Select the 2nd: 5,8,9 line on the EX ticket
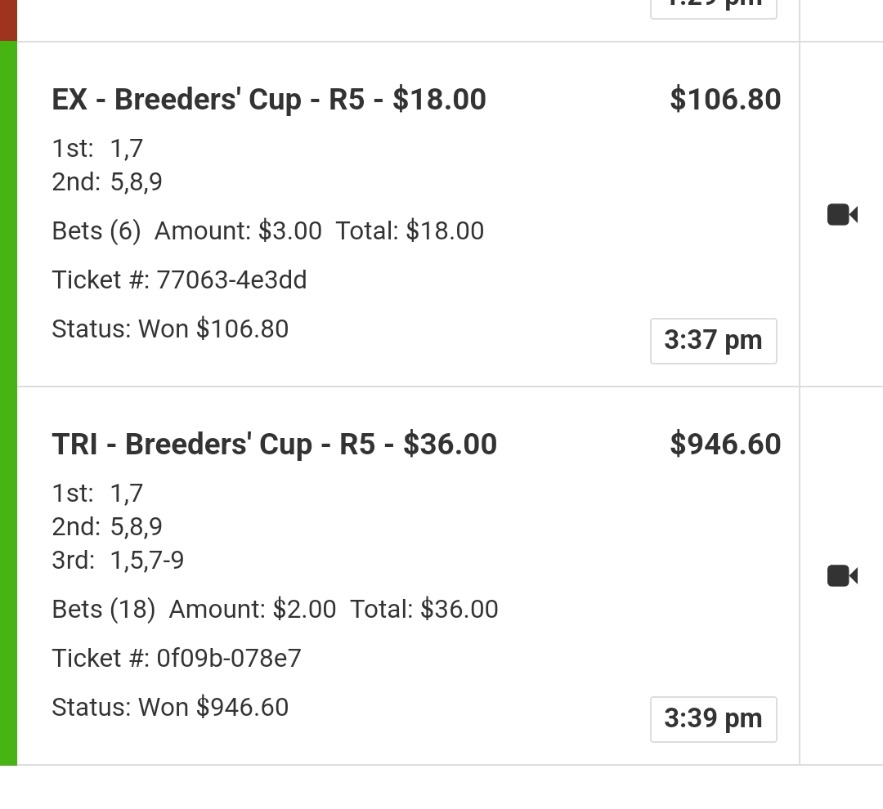The height and width of the screenshot is (809, 883). click(107, 181)
